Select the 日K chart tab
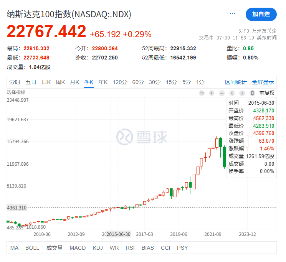 (46, 82)
